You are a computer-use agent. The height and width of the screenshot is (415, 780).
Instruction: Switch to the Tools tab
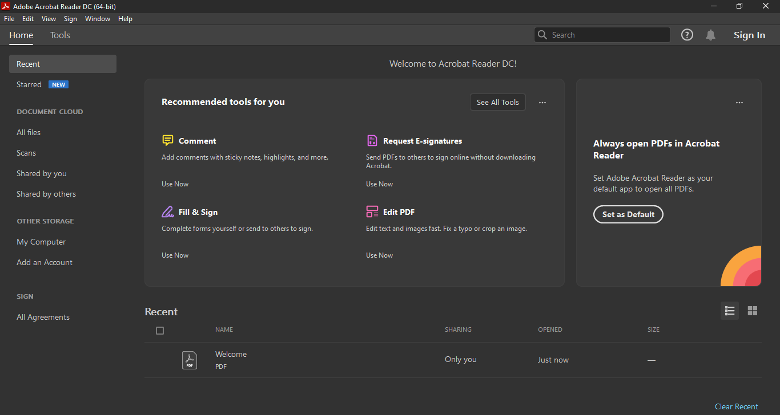[x=60, y=35]
